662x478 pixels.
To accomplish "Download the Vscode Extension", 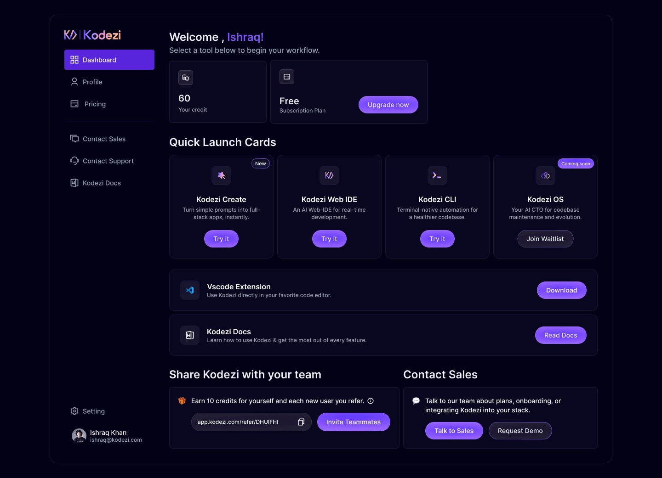I will 561,290.
